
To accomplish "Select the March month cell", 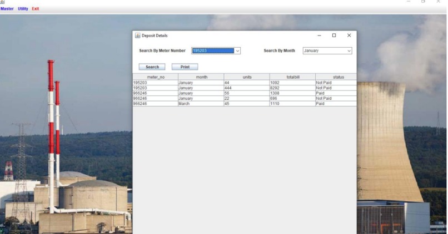I will pyautogui.click(x=201, y=104).
